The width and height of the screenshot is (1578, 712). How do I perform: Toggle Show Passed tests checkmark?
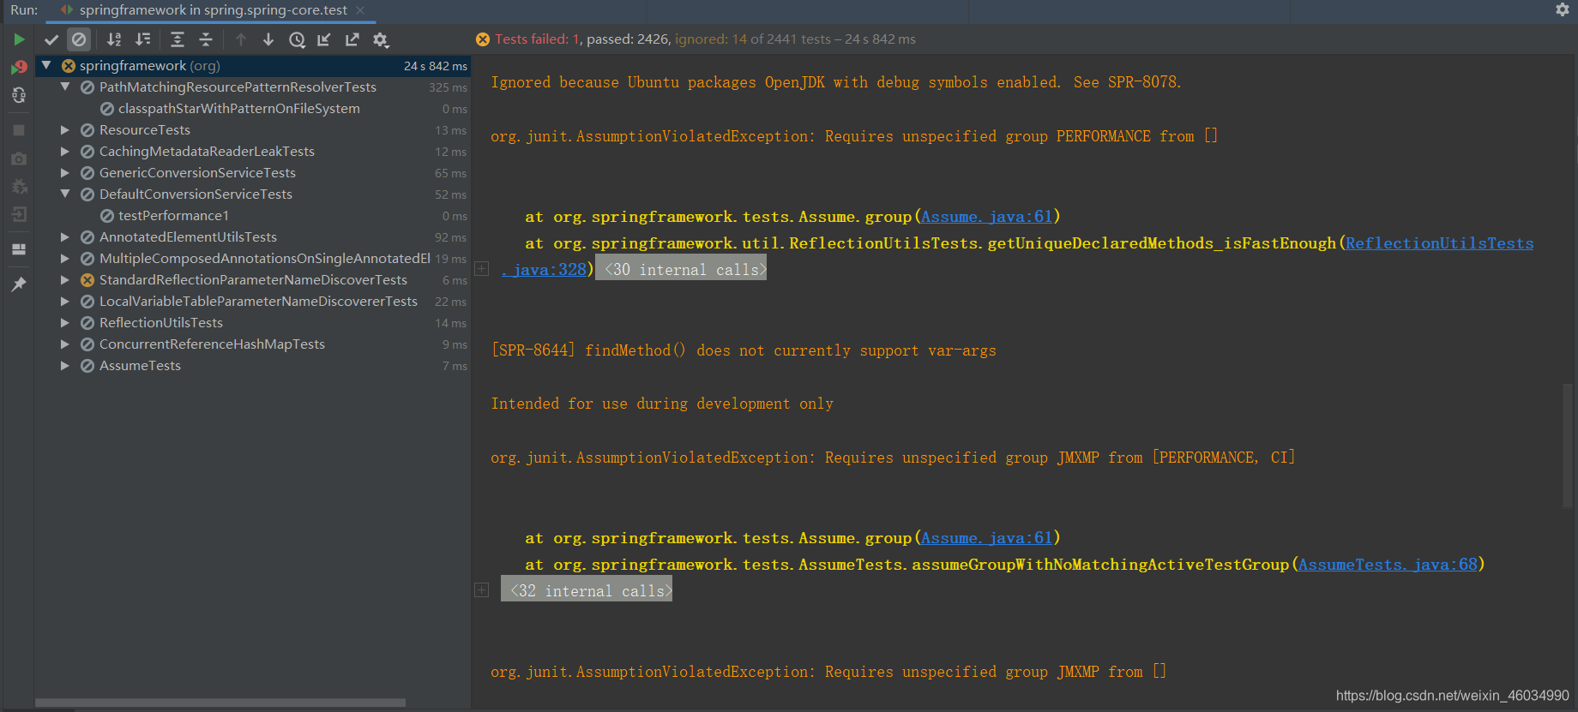pos(51,39)
